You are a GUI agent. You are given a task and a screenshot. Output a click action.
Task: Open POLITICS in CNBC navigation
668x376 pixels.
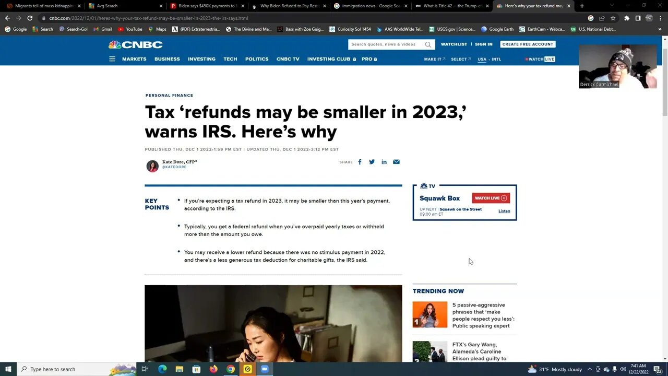pyautogui.click(x=257, y=59)
